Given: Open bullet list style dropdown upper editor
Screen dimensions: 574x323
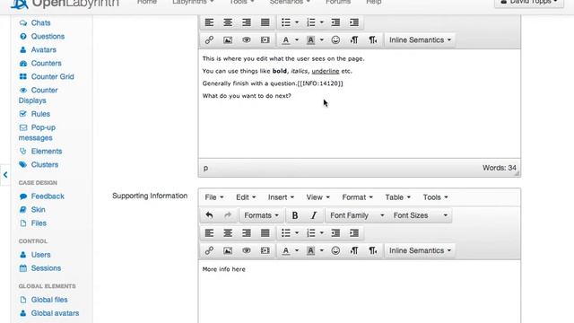Looking at the screenshot, I should [297, 22].
